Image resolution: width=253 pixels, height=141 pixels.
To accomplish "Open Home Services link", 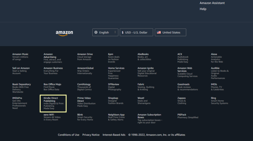I will [116, 73].
